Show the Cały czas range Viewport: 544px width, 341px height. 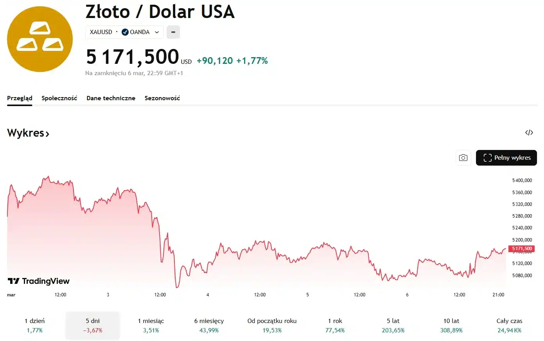[509, 325]
